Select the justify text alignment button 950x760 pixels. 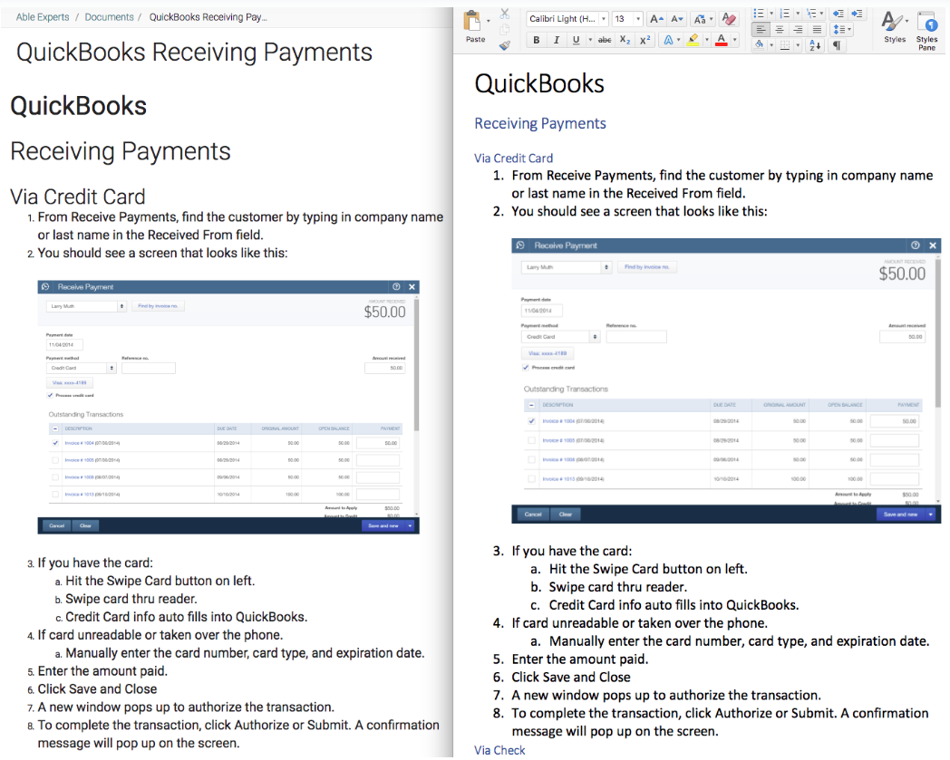click(x=817, y=30)
